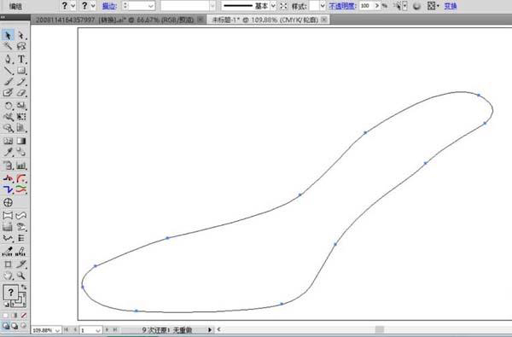Select the Zoom magnifier tool

(21, 276)
